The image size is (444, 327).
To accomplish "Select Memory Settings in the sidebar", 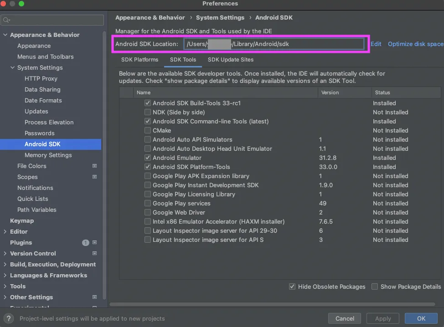I will point(48,155).
